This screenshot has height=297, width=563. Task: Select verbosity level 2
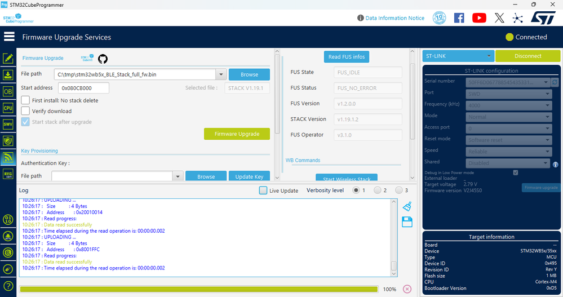[378, 190]
